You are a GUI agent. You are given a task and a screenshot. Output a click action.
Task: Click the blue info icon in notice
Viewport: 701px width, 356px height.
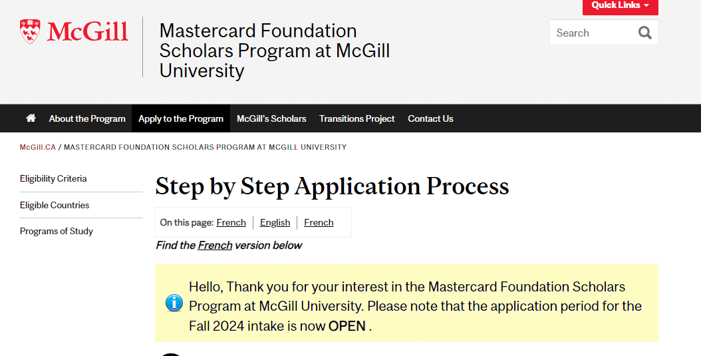tap(174, 303)
